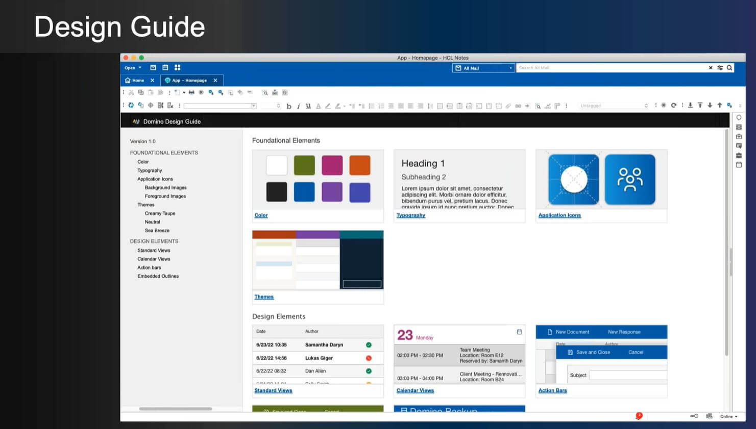The image size is (756, 429).
Task: Open the Untagged dropdown
Action: point(614,106)
